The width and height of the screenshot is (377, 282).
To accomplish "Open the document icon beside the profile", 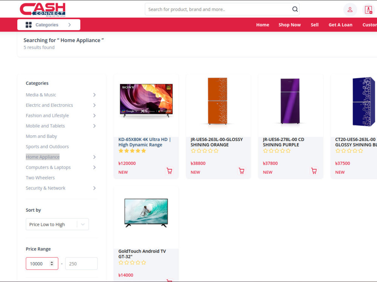I will pos(368,10).
